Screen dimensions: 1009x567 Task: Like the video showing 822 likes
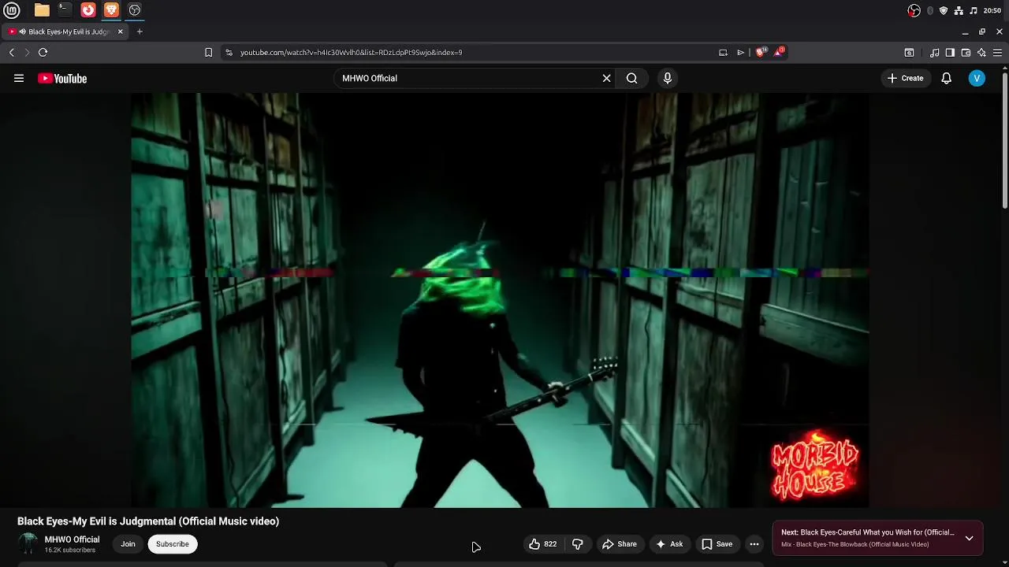[x=543, y=544]
